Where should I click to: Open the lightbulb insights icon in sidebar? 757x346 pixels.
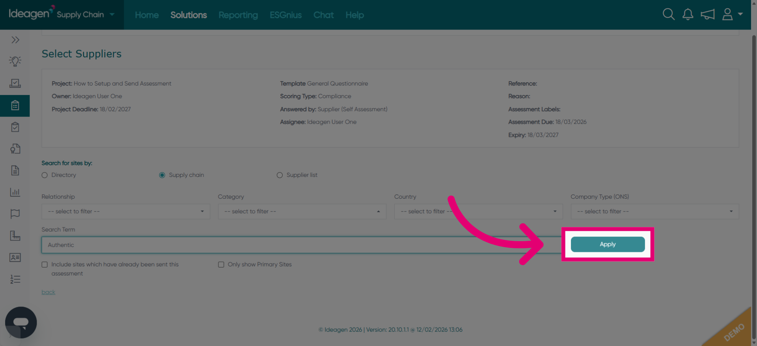(15, 61)
